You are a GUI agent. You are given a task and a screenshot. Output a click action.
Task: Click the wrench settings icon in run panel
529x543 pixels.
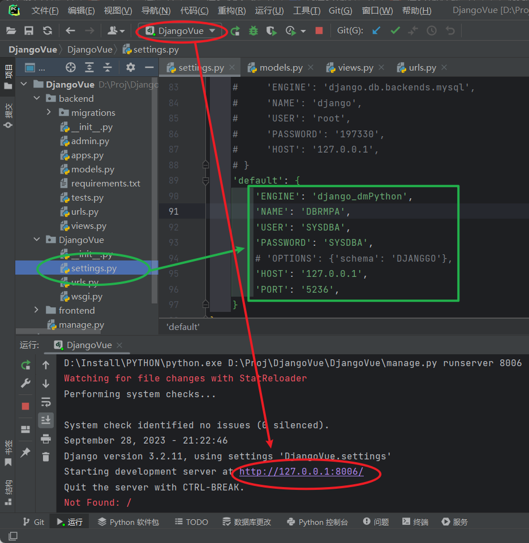pyautogui.click(x=25, y=383)
